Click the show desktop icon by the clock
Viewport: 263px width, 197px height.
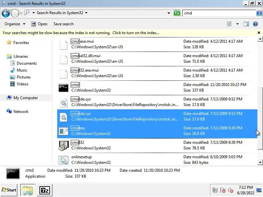pyautogui.click(x=259, y=190)
